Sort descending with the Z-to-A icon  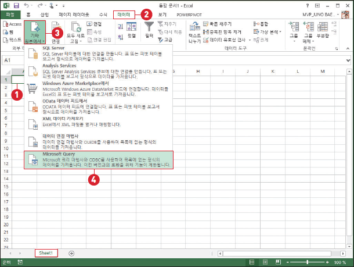pos(120,37)
